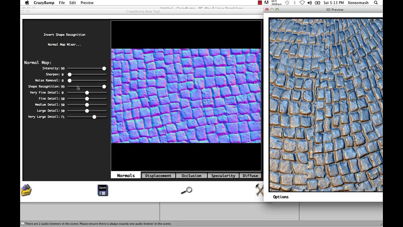This screenshot has height=227, width=403.
Task: Switch to the Occlusion tab
Action: coord(191,176)
